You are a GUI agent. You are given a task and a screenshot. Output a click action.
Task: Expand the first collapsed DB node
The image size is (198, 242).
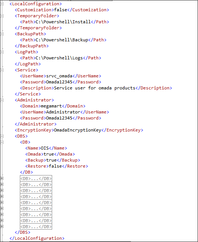point(2,178)
